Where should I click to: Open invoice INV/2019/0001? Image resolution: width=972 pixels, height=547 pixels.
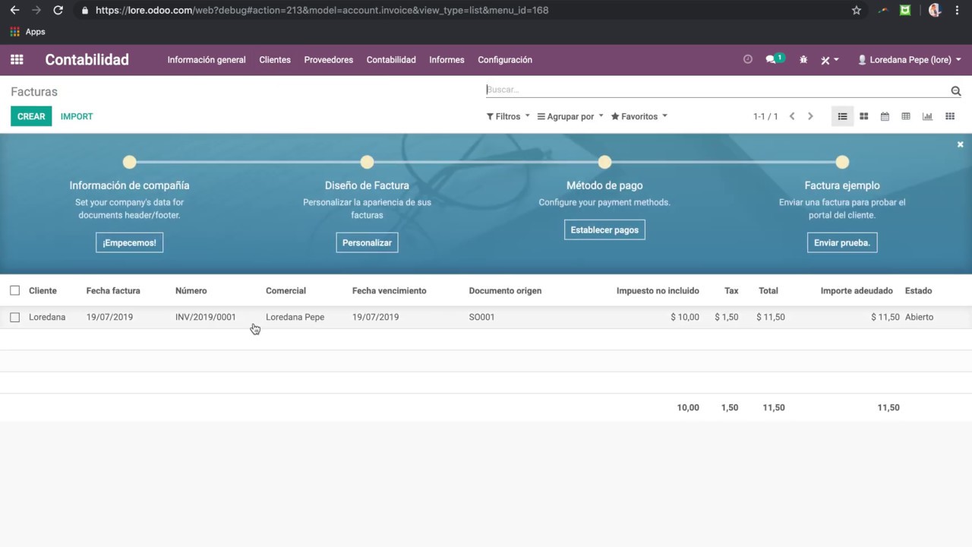(205, 317)
